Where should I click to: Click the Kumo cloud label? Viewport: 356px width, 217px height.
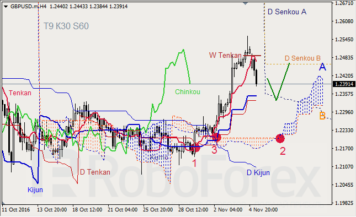(x=159, y=157)
